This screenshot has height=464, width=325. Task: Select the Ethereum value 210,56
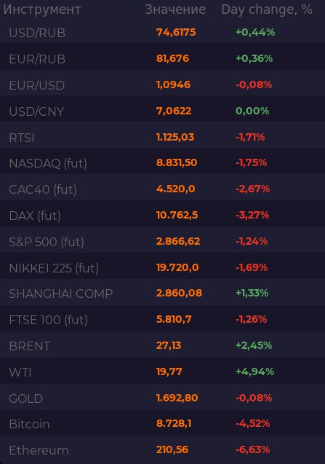pos(172,449)
